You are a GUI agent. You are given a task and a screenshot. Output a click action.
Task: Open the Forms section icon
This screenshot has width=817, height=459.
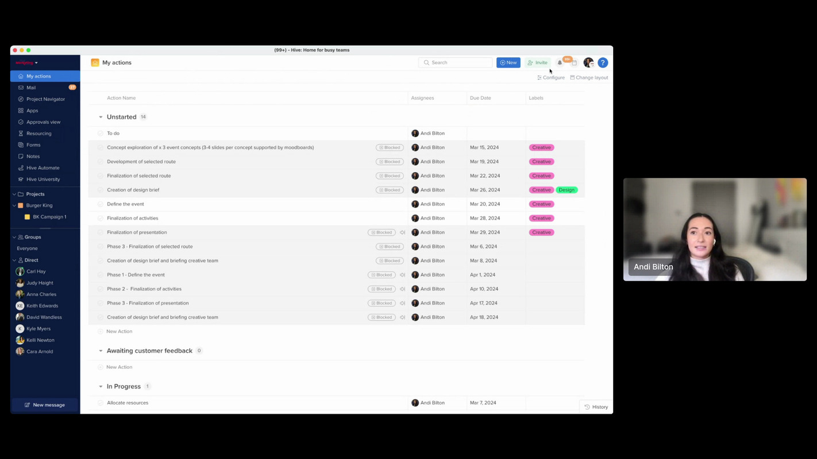[x=21, y=145]
